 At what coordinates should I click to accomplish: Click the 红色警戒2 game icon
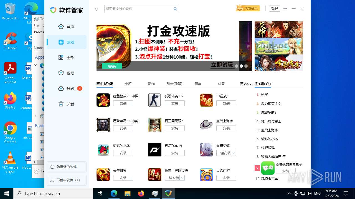tap(103, 100)
